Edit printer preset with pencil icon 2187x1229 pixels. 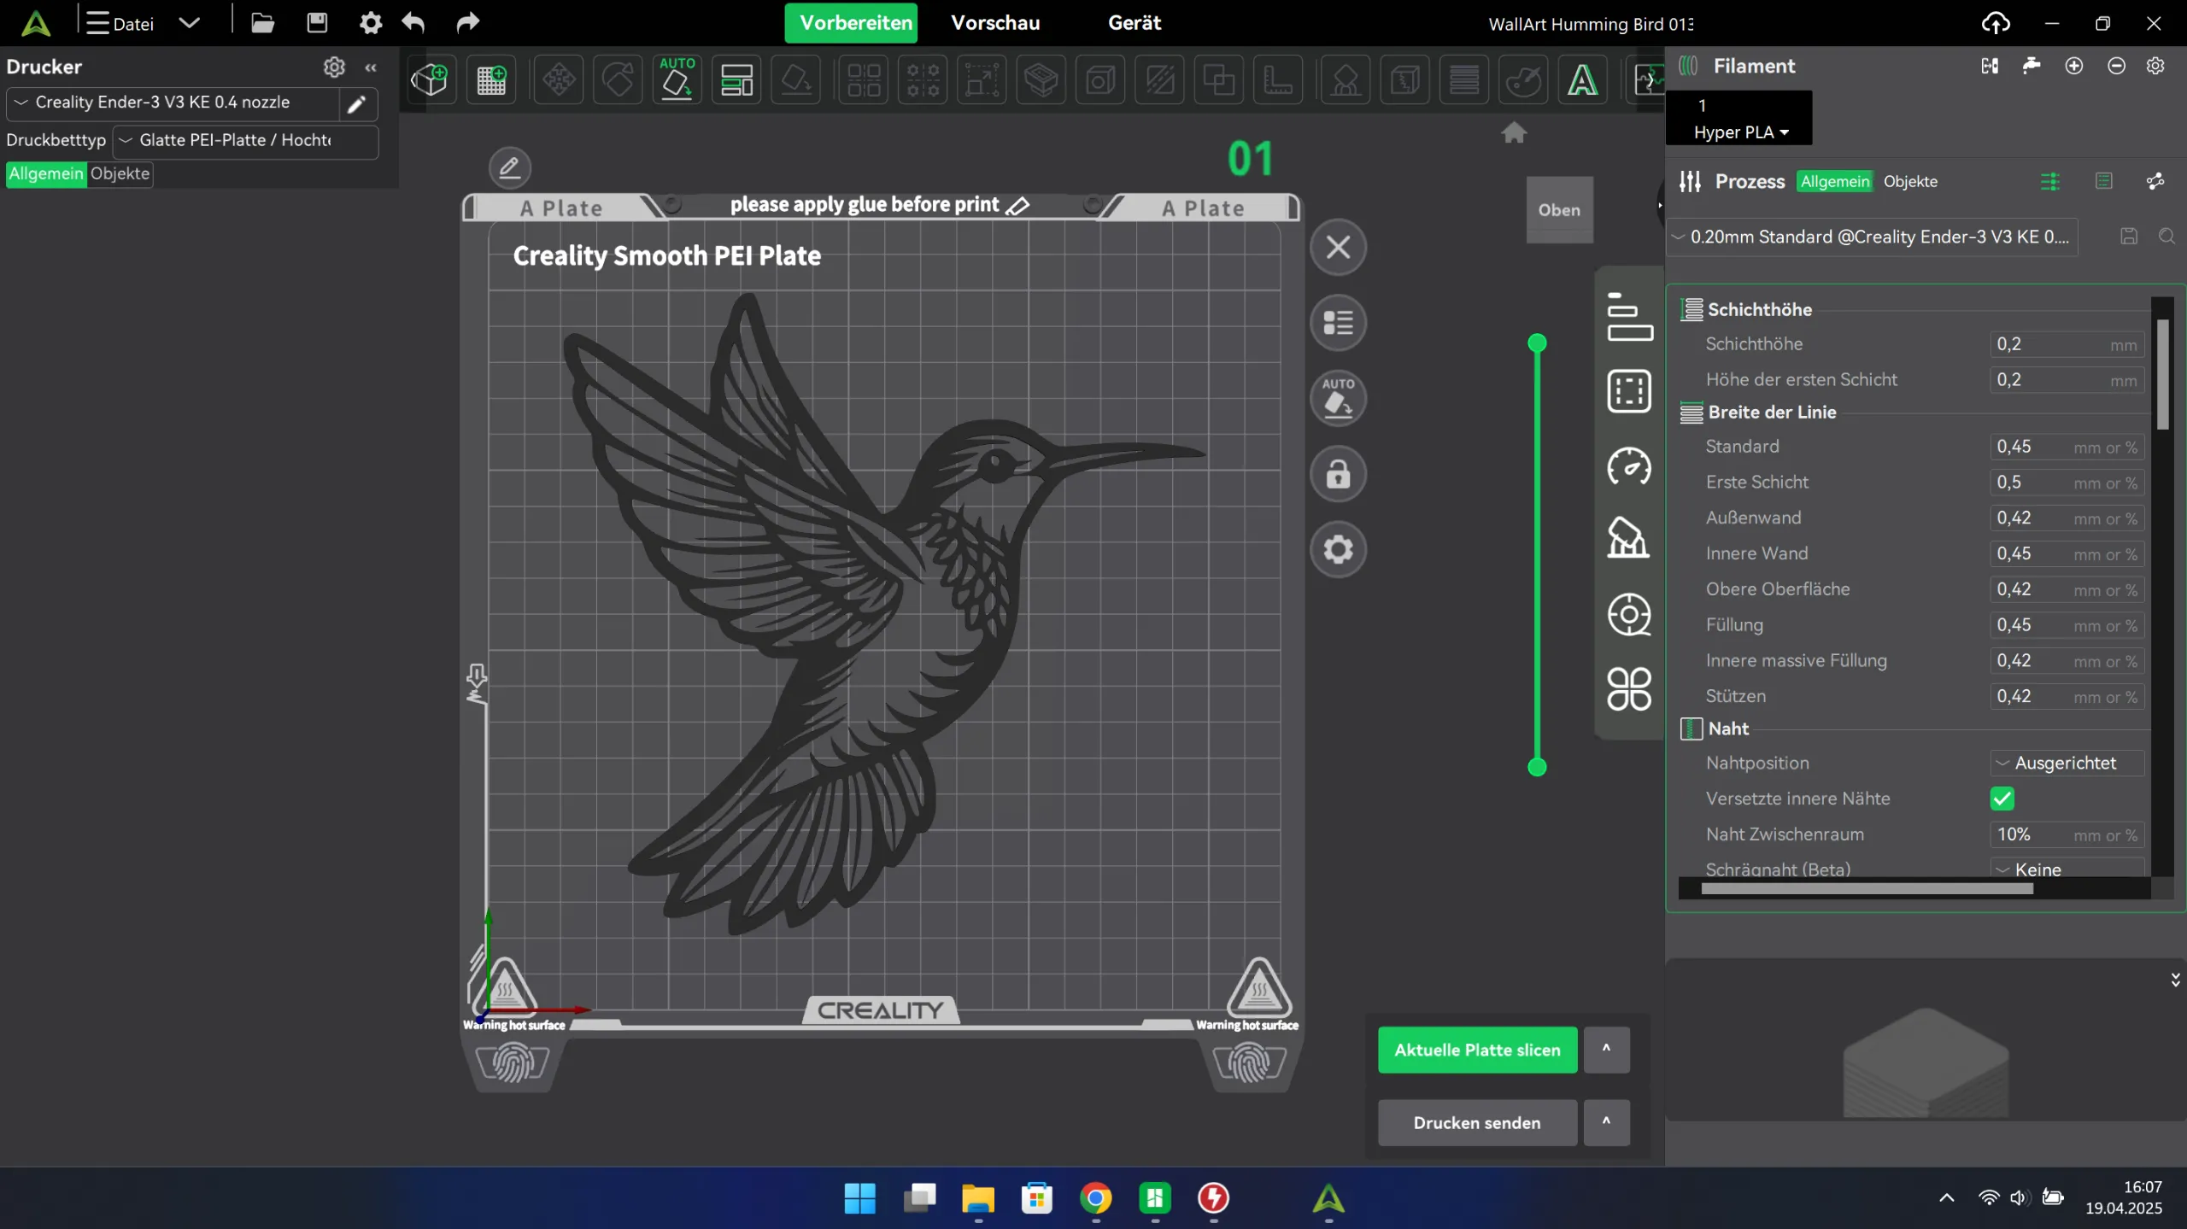click(357, 104)
